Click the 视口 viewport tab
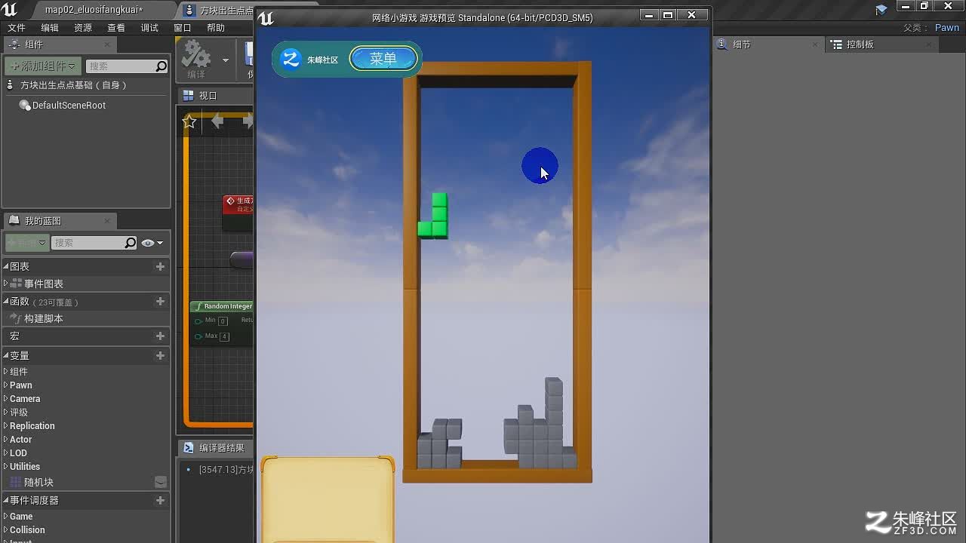 [208, 96]
